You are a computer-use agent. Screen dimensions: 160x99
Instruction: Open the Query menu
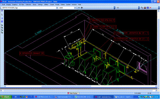pos(34,4)
